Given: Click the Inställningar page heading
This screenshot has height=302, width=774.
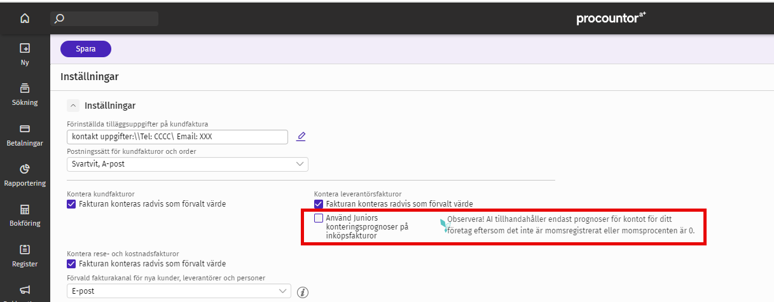Looking at the screenshot, I should (x=90, y=77).
